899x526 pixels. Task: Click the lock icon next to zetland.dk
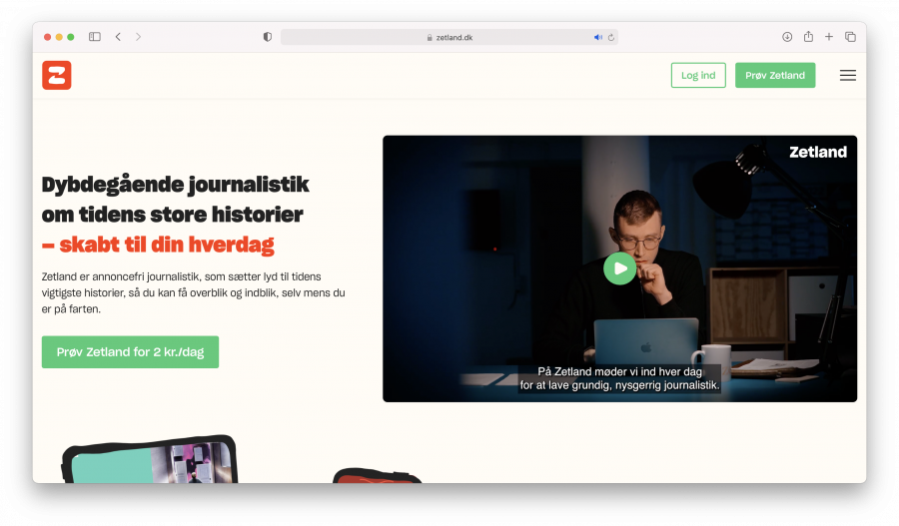pyautogui.click(x=430, y=37)
